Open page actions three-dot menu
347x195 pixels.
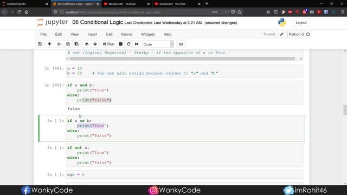227,12
